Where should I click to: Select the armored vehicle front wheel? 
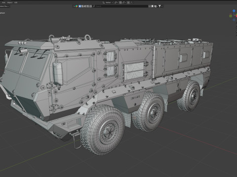coord(103,130)
